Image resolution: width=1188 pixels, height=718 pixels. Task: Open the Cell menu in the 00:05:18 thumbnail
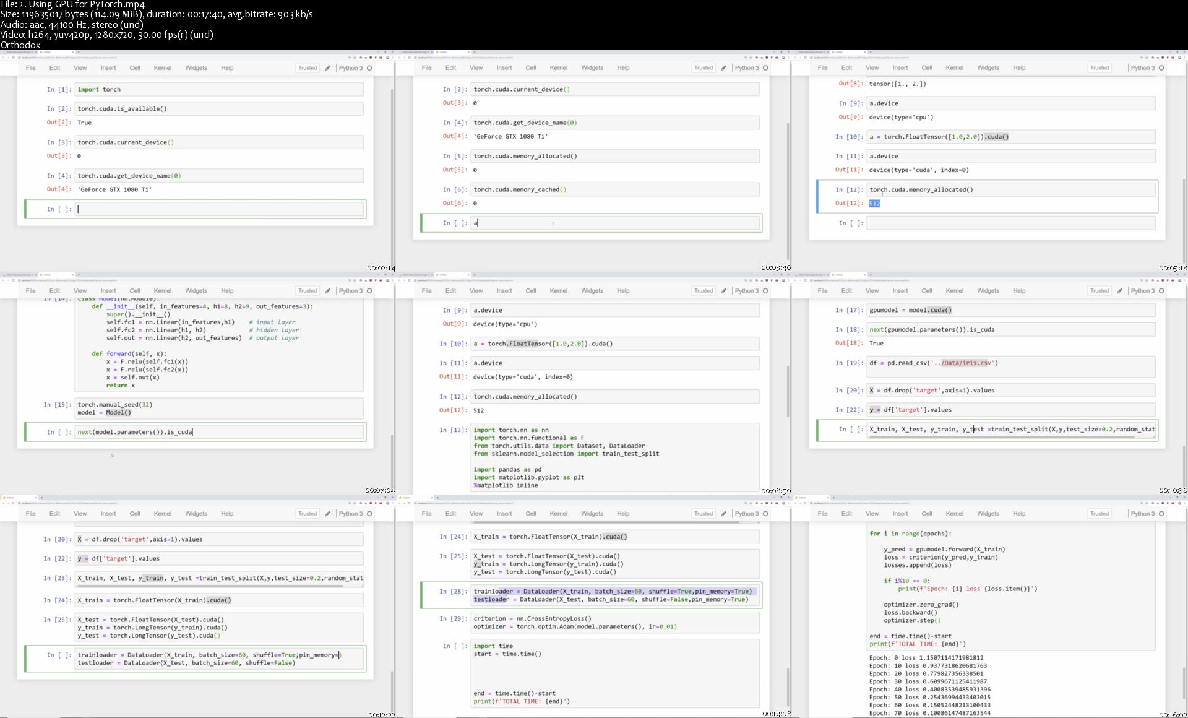coord(927,68)
